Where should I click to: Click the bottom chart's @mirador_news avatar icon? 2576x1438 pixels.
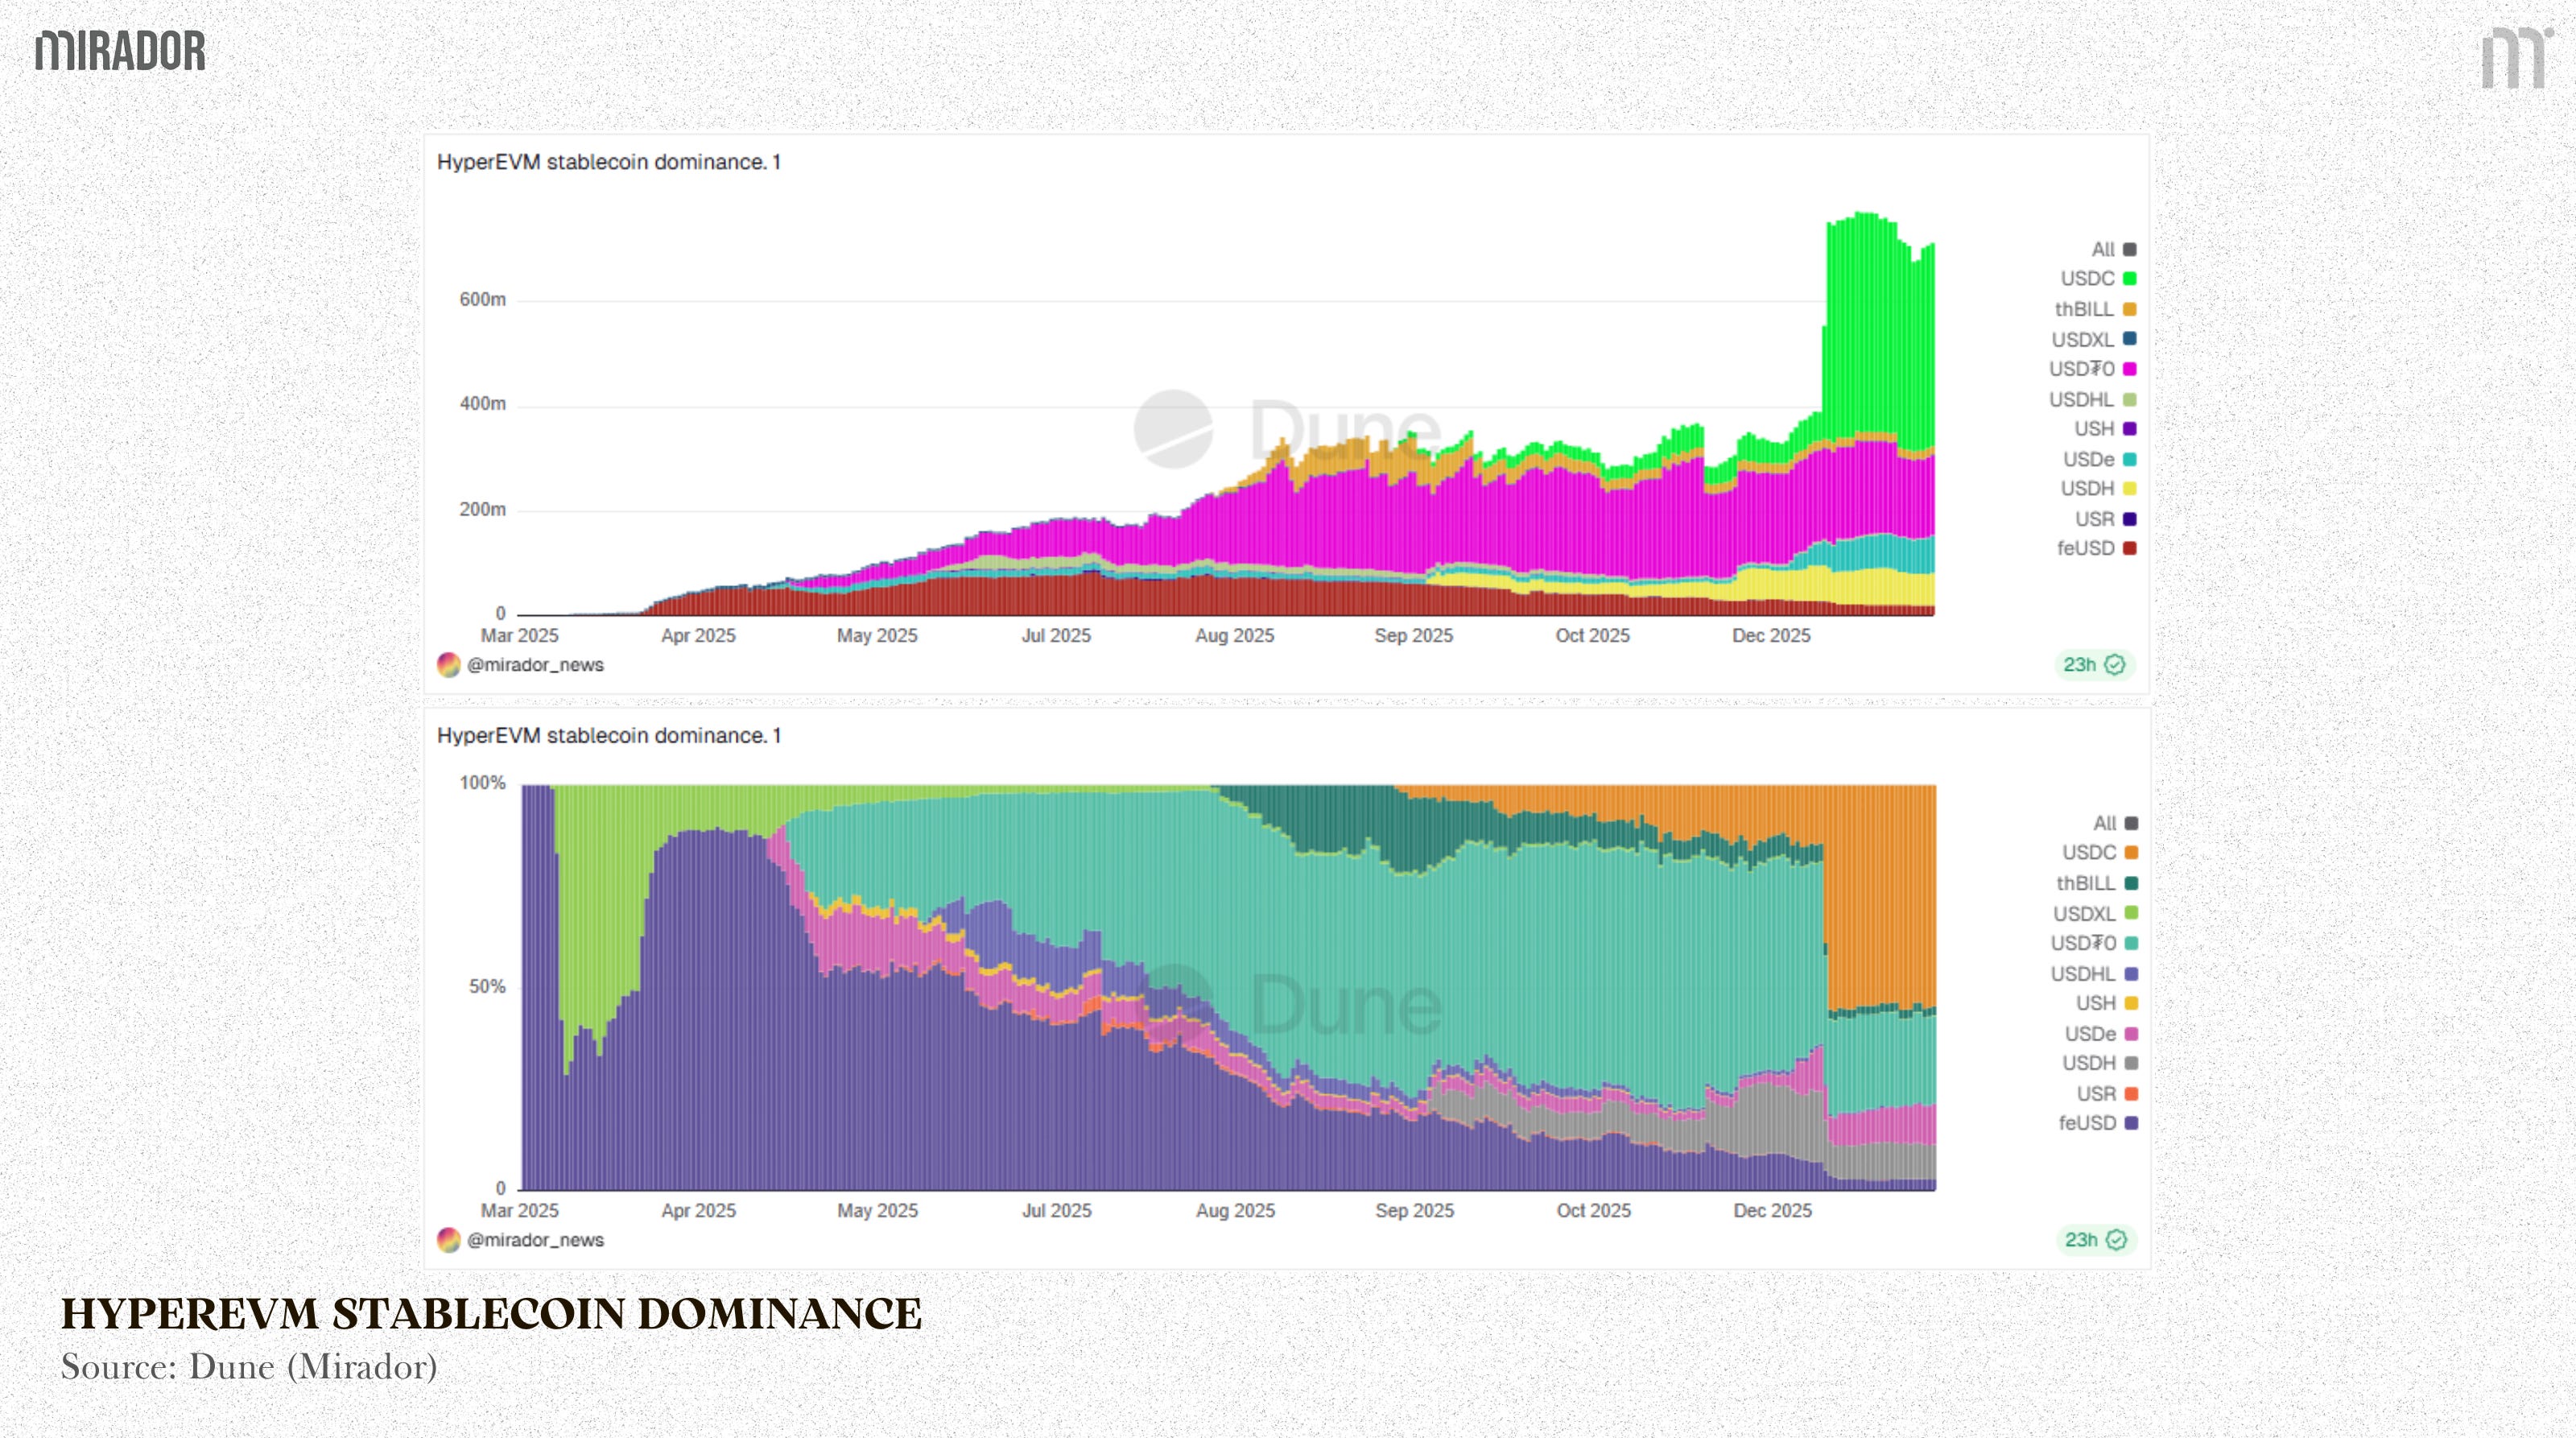coord(449,1240)
